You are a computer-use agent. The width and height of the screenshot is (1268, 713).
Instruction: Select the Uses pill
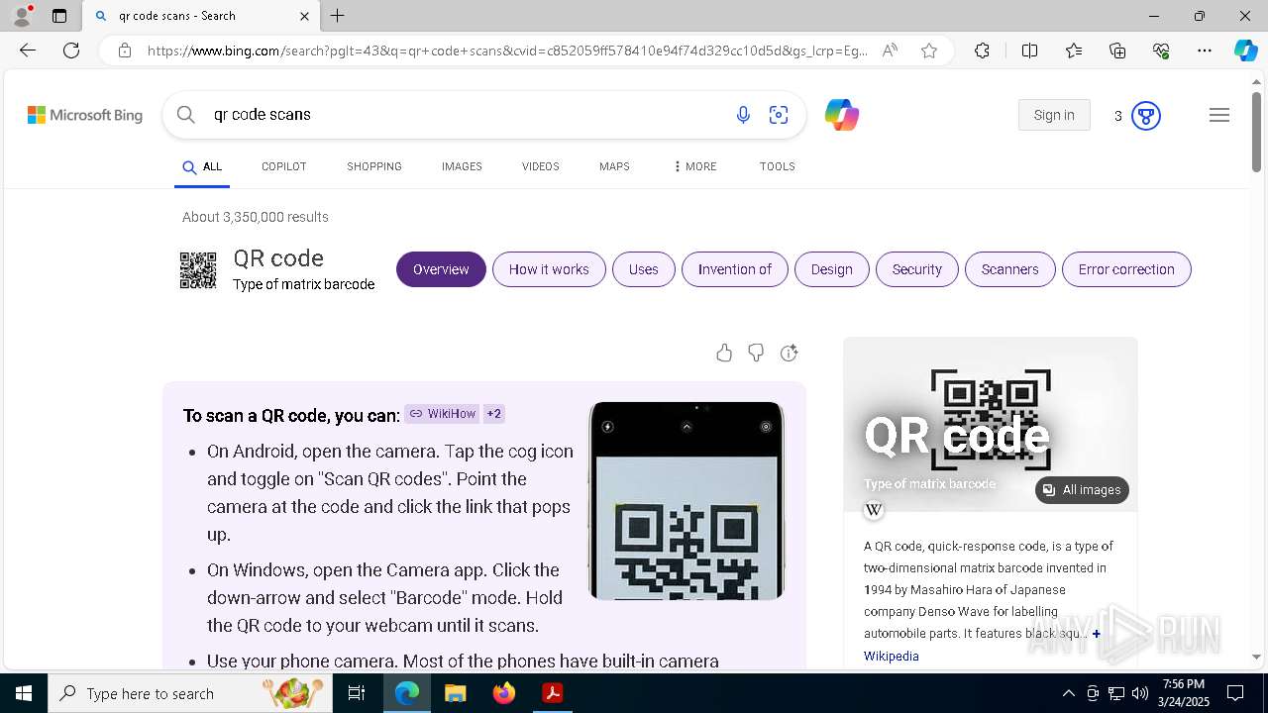tap(644, 269)
